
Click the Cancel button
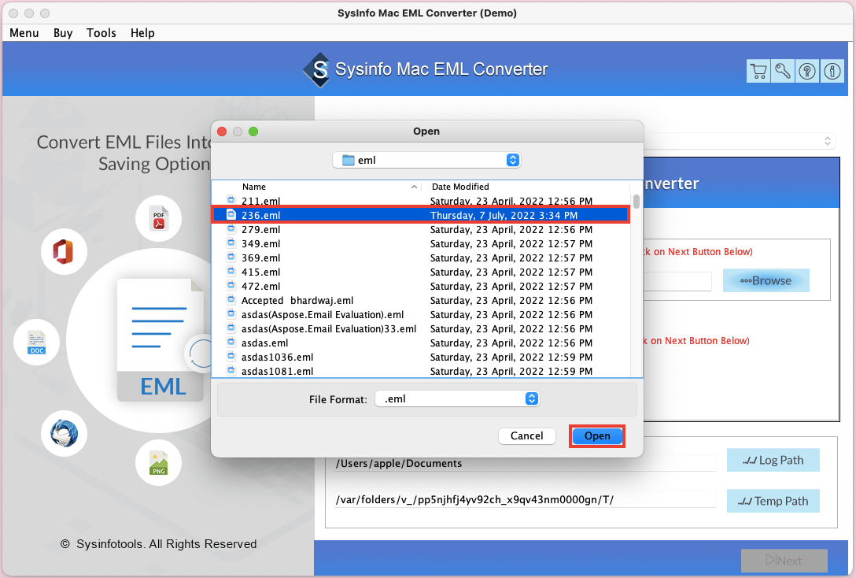(527, 436)
